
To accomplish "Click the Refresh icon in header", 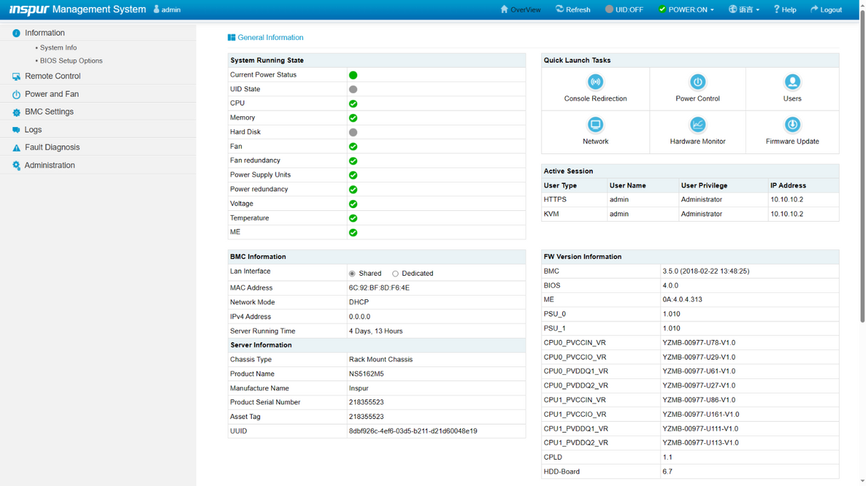I will [559, 9].
